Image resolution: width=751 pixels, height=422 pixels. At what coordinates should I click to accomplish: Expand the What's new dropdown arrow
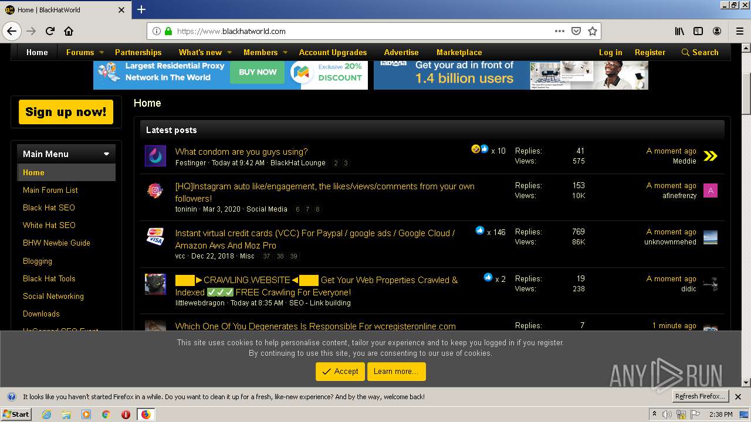point(229,52)
